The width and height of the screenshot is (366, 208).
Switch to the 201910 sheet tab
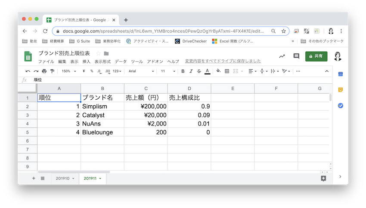pyautogui.click(x=64, y=178)
